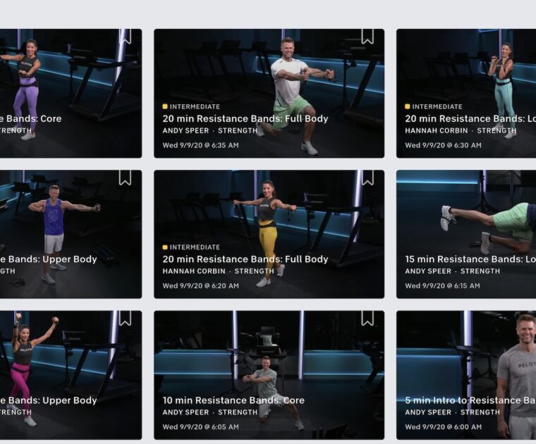The height and width of the screenshot is (444, 536).
Task: Bookmark Andy Speer Bands: Upper Body class
Action: point(125,178)
